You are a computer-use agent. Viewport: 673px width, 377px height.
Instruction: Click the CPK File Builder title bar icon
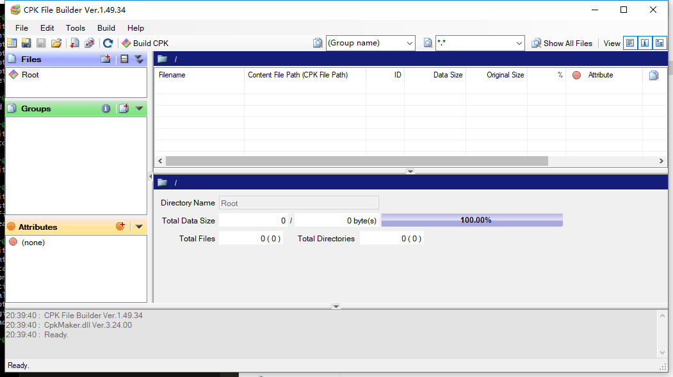point(15,10)
